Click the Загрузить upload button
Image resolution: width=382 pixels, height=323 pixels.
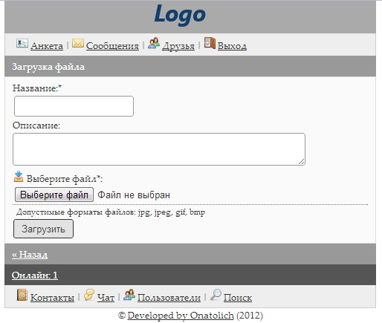43,229
